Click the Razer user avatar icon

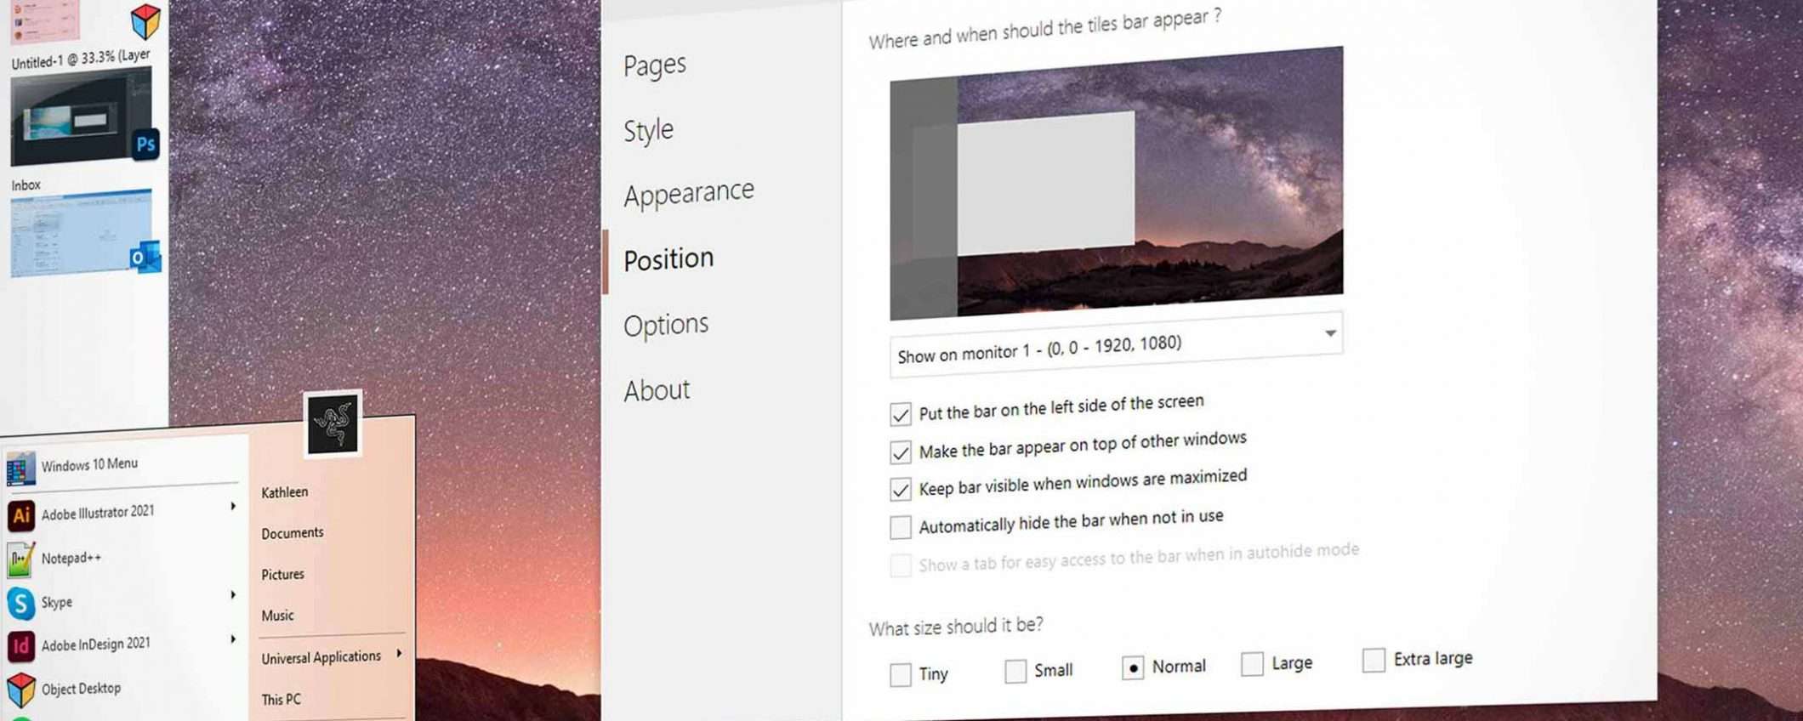333,423
